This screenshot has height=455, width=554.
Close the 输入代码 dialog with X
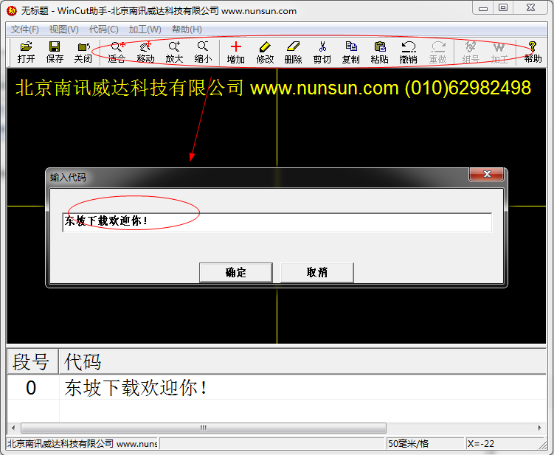487,174
